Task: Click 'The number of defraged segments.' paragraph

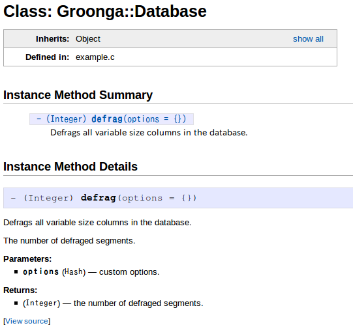Action: (x=69, y=240)
